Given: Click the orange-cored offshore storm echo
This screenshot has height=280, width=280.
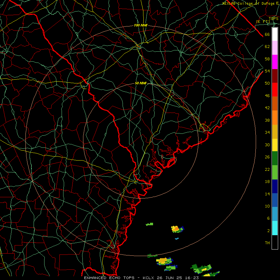Looking at the screenshot, I should click(177, 229).
